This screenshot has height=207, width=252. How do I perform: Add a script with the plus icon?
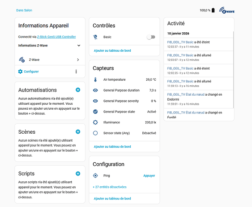pos(78,173)
